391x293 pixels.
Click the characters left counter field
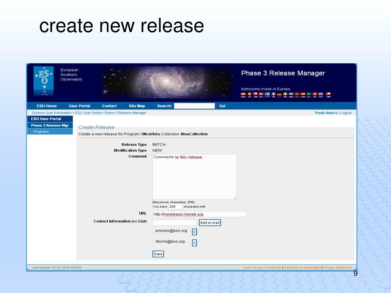(175, 206)
